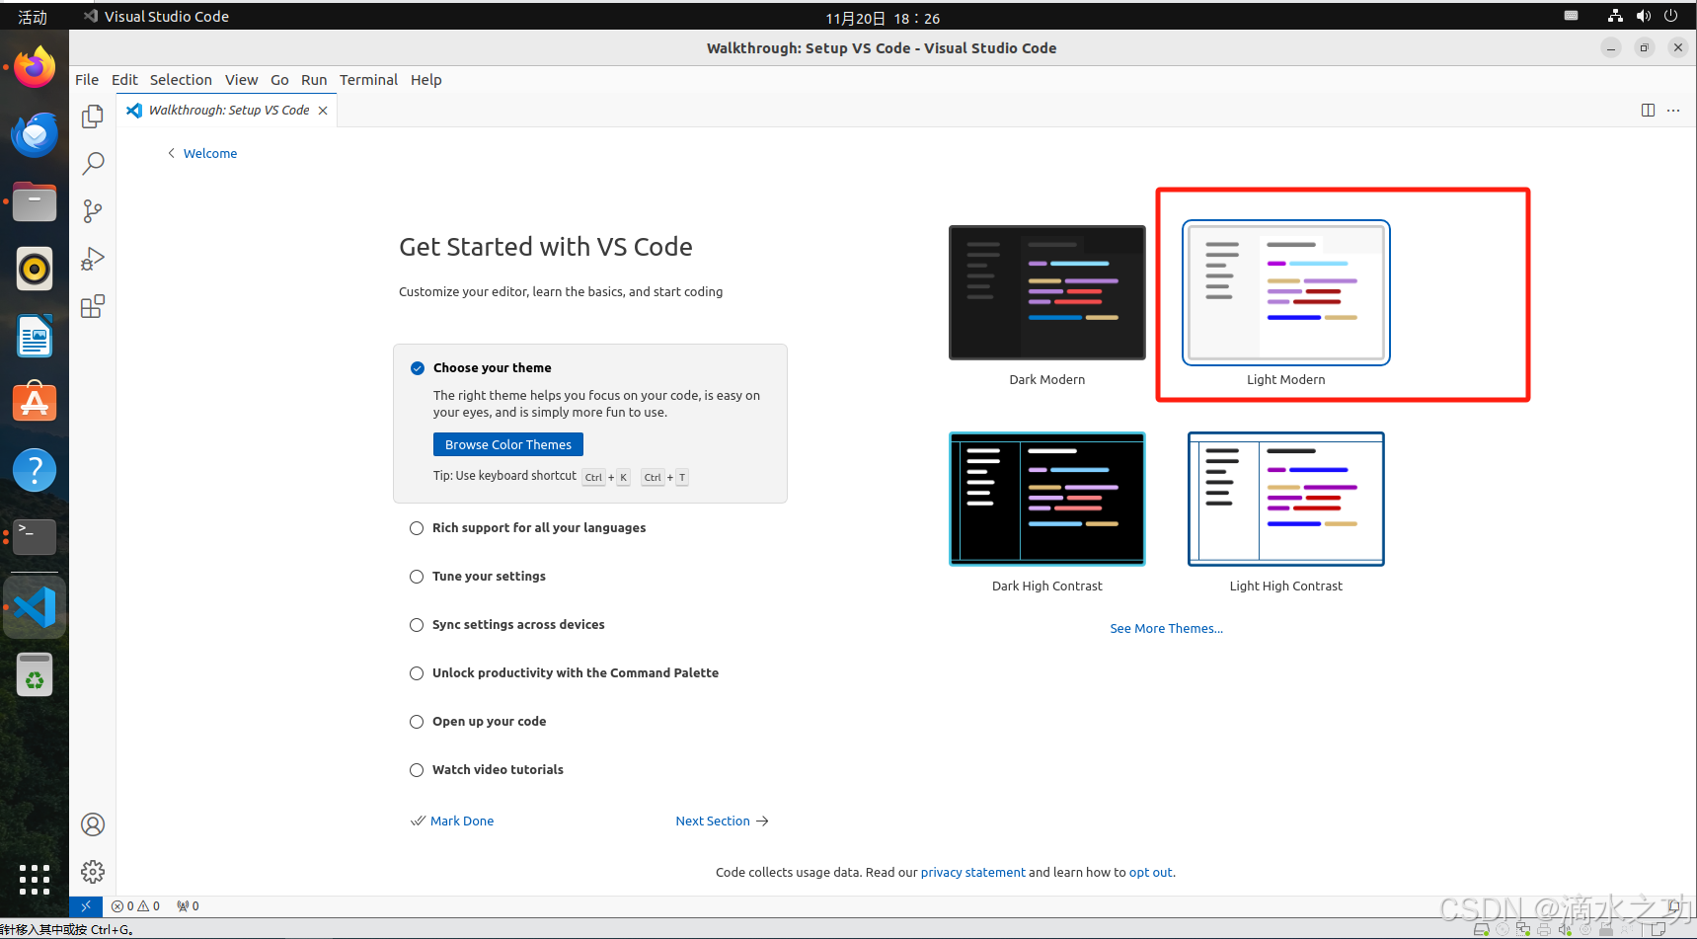
Task: Open the Help menu
Action: pyautogui.click(x=426, y=80)
